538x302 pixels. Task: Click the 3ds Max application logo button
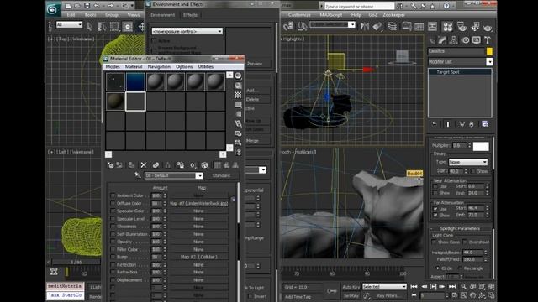(53, 8)
